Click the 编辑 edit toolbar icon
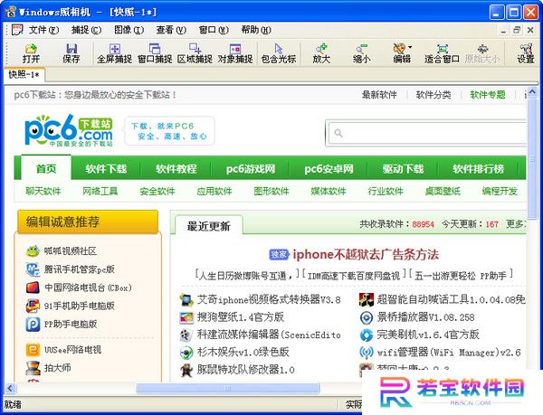Screen dimensions: 543x415 tap(400, 53)
